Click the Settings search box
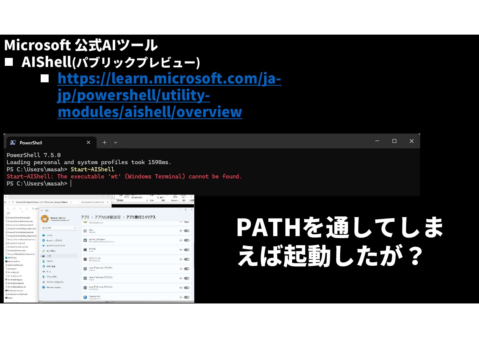The width and height of the screenshot is (479, 338). click(59, 228)
